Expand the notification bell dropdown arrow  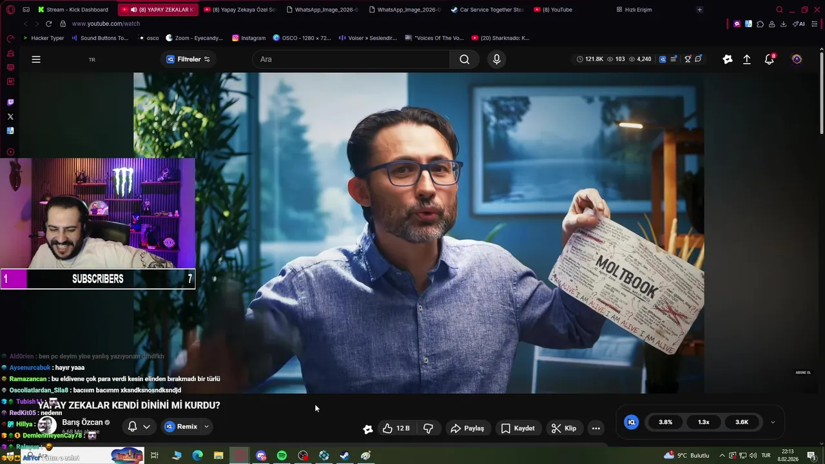(146, 427)
